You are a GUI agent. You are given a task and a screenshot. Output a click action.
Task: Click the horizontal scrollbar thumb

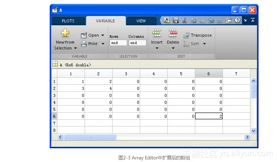click(x=90, y=137)
